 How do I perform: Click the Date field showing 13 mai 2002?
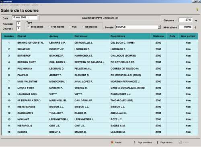click(x=25, y=17)
